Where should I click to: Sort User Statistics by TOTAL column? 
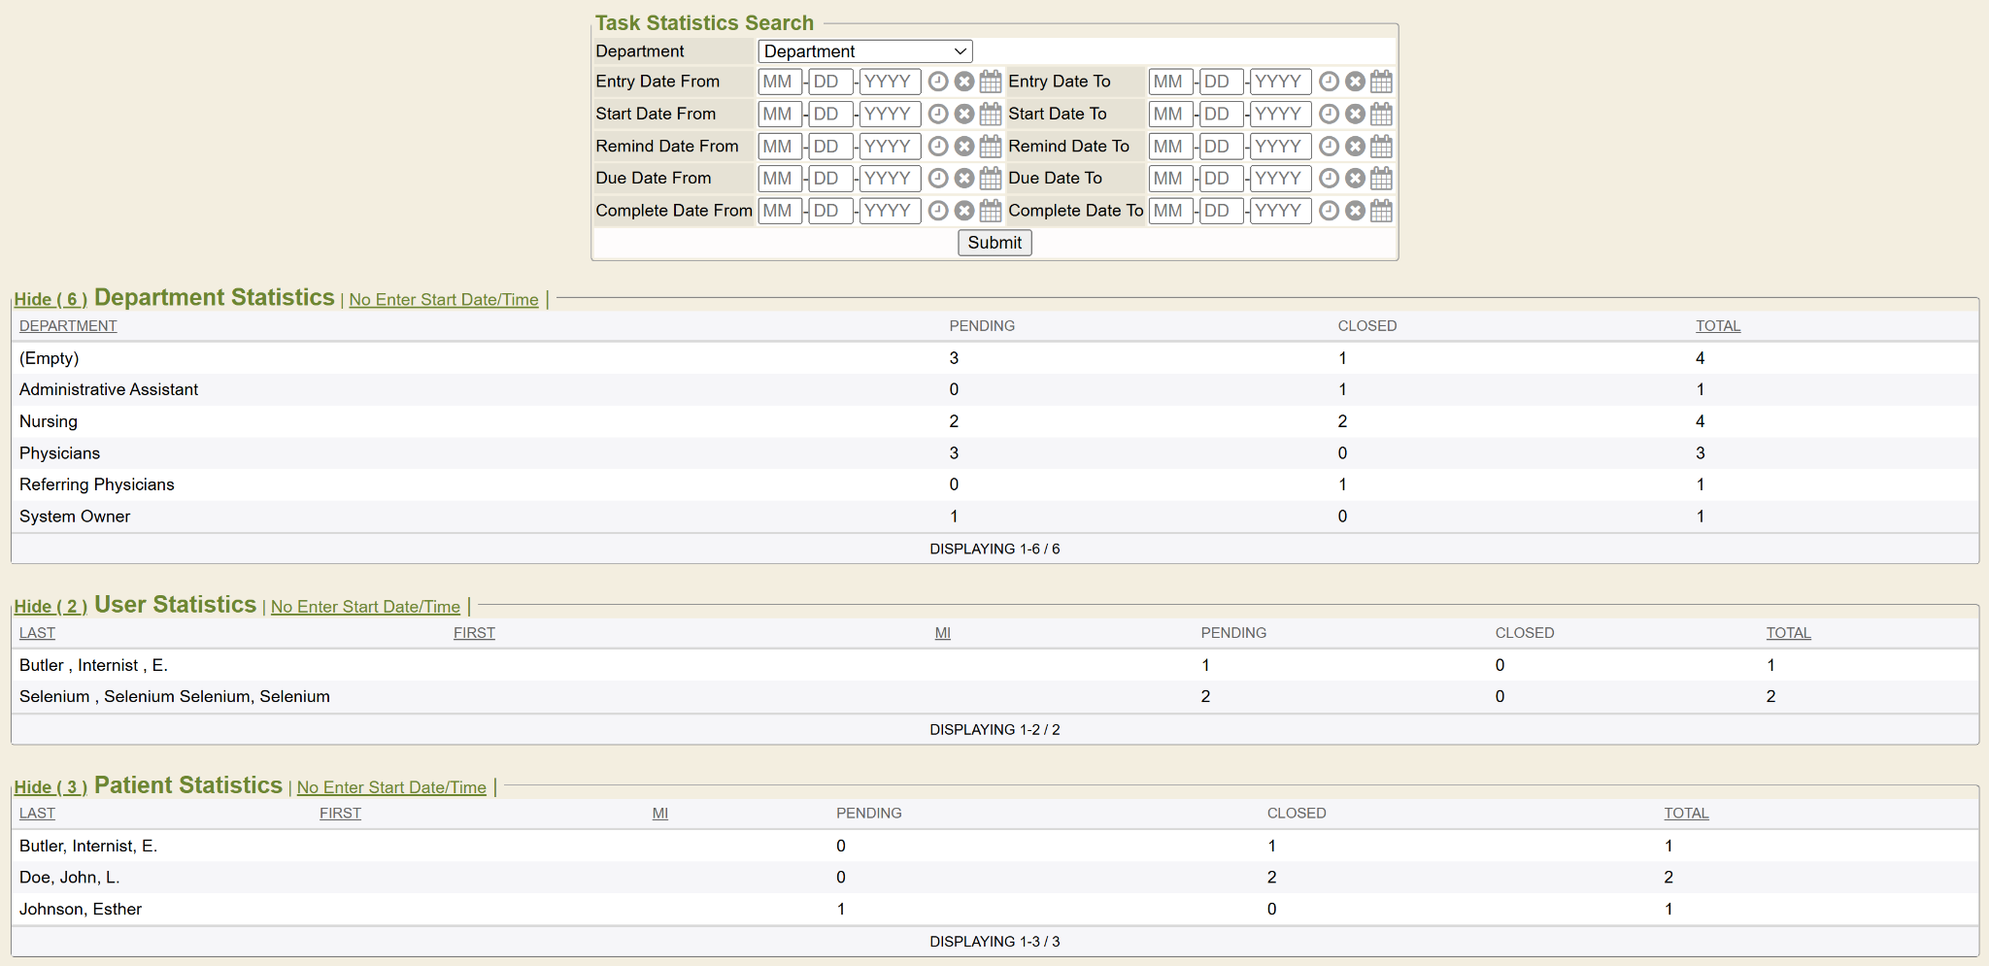(x=1788, y=633)
